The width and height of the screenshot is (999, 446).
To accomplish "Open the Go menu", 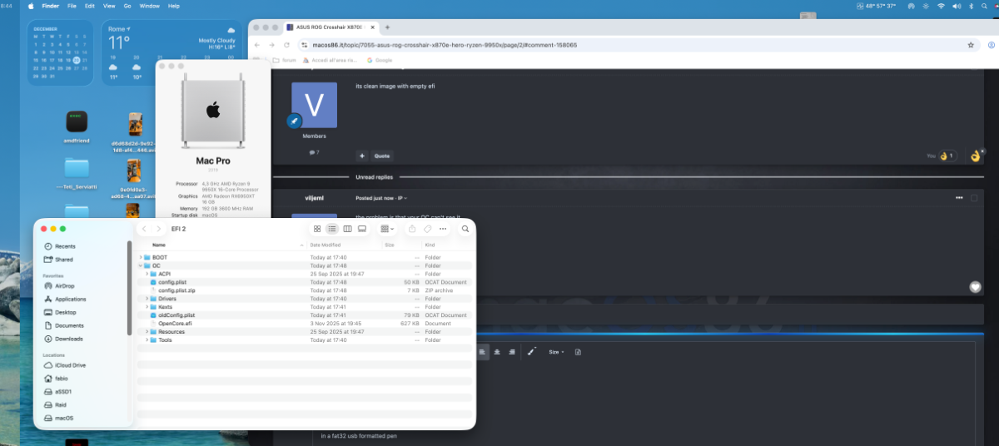I will [x=127, y=6].
